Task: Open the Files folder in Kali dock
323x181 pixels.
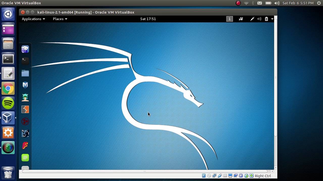Action: 25,73
